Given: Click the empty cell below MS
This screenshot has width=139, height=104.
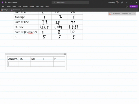Looking at the screenshot, I should coord(36,64).
